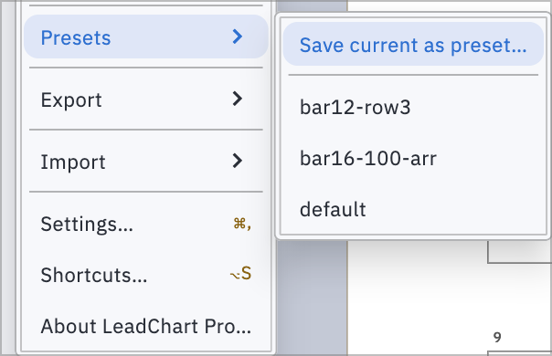Select Save current as preset…
The height and width of the screenshot is (356, 552).
(x=413, y=44)
